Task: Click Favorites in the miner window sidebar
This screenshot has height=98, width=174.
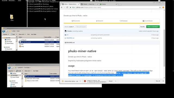Action: 8,38
